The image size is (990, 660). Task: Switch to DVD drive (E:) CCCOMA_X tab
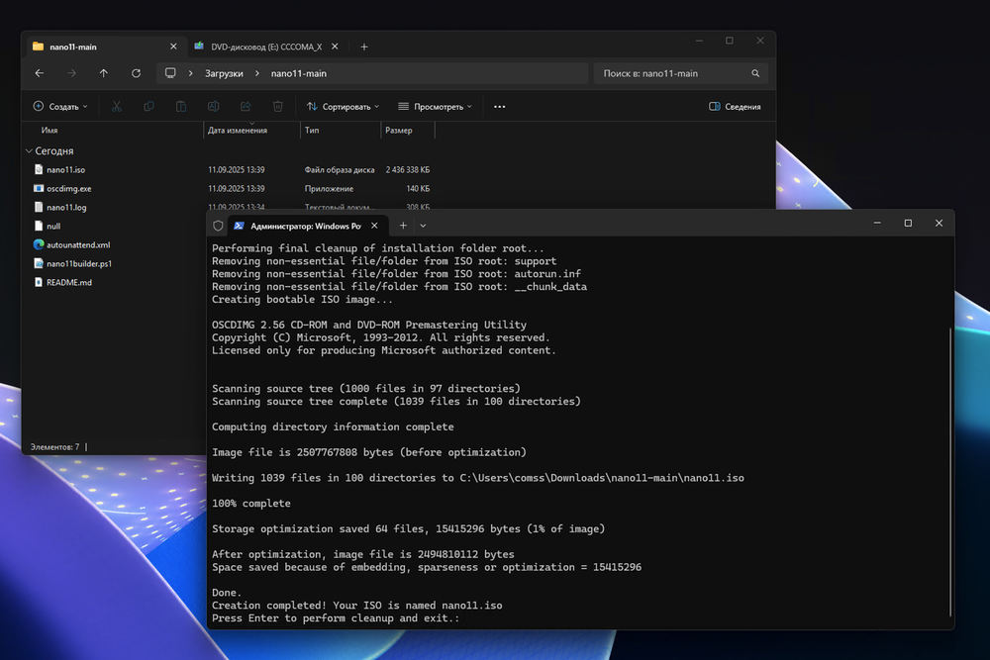266,47
